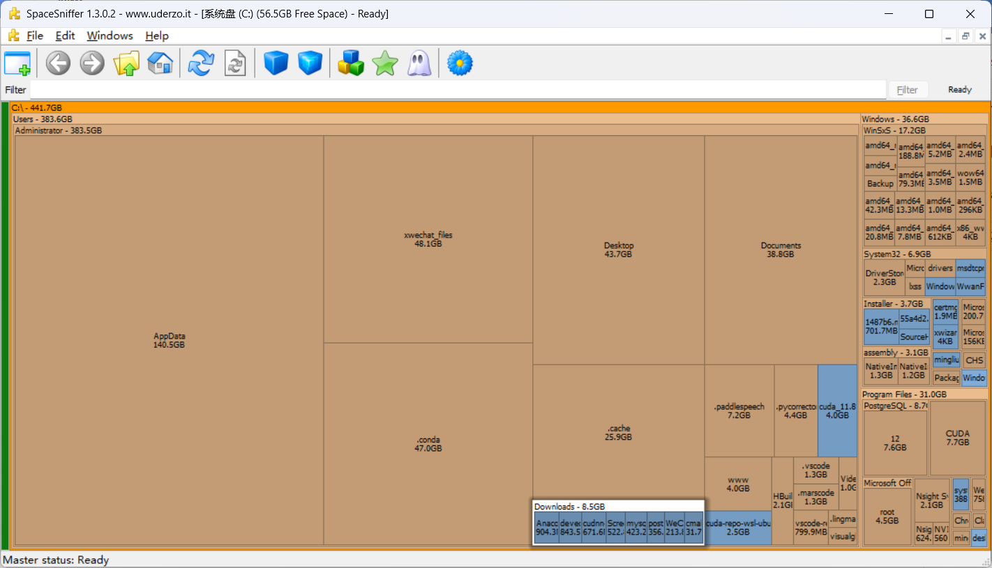Select the AppData 140.5GB block
The image size is (992, 568).
[169, 340]
